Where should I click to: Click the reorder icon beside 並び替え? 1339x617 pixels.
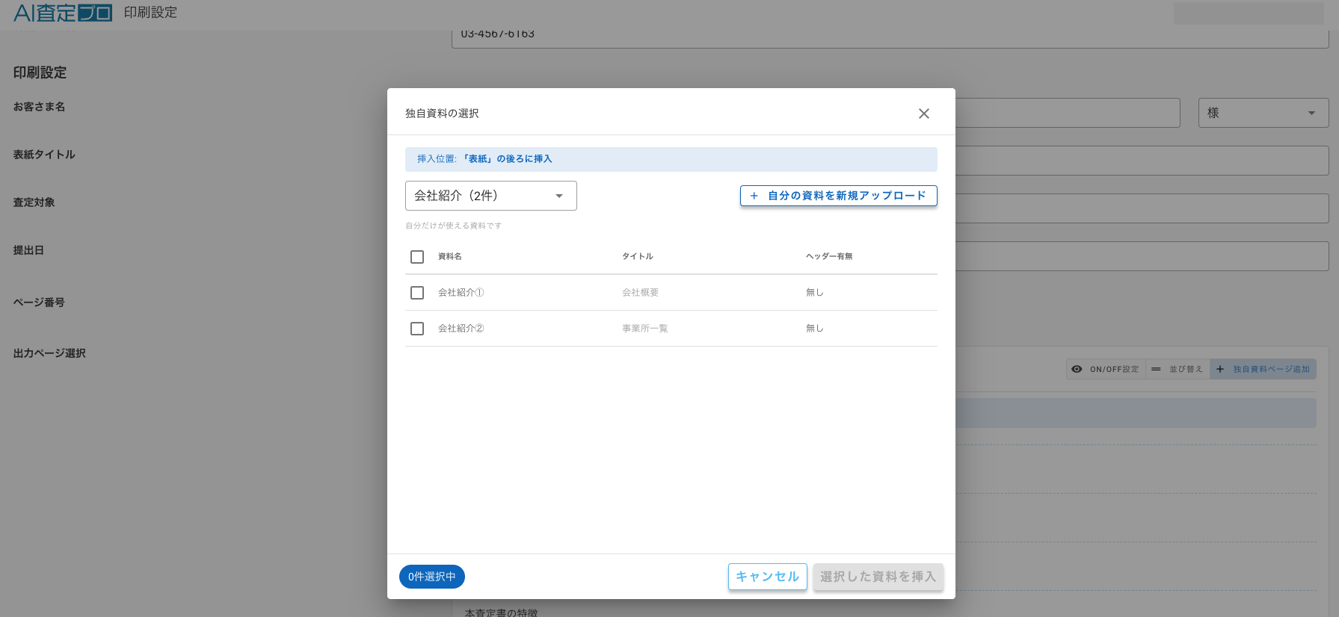coord(1156,369)
